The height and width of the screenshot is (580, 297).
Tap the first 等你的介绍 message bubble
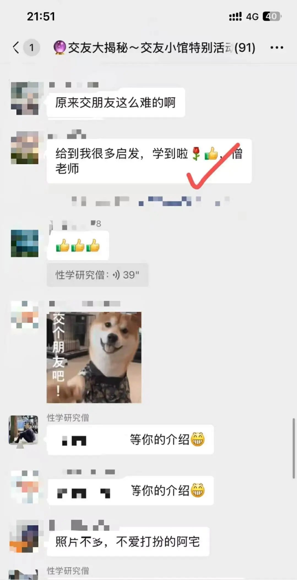(130, 440)
